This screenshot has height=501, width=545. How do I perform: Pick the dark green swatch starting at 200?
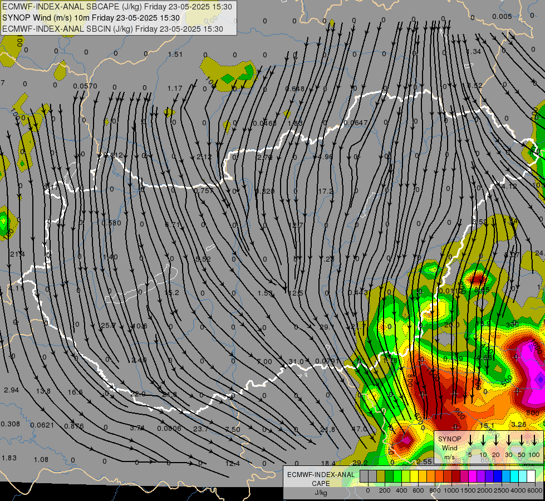coord(389,476)
